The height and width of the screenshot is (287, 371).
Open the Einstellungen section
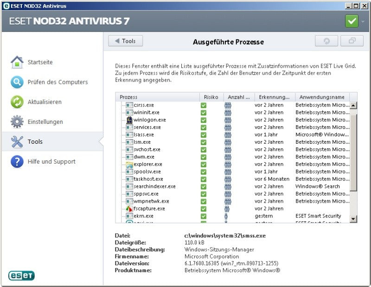pos(45,122)
